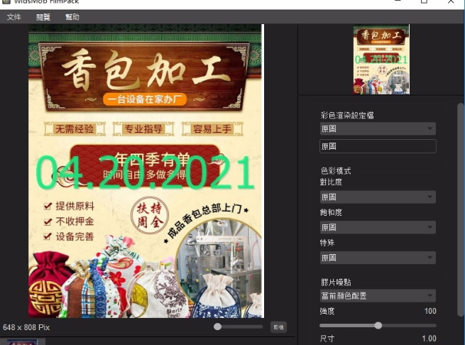The height and width of the screenshot is (345, 465).
Task: Click the settings panel vertical scrollbar
Action: click(461, 206)
